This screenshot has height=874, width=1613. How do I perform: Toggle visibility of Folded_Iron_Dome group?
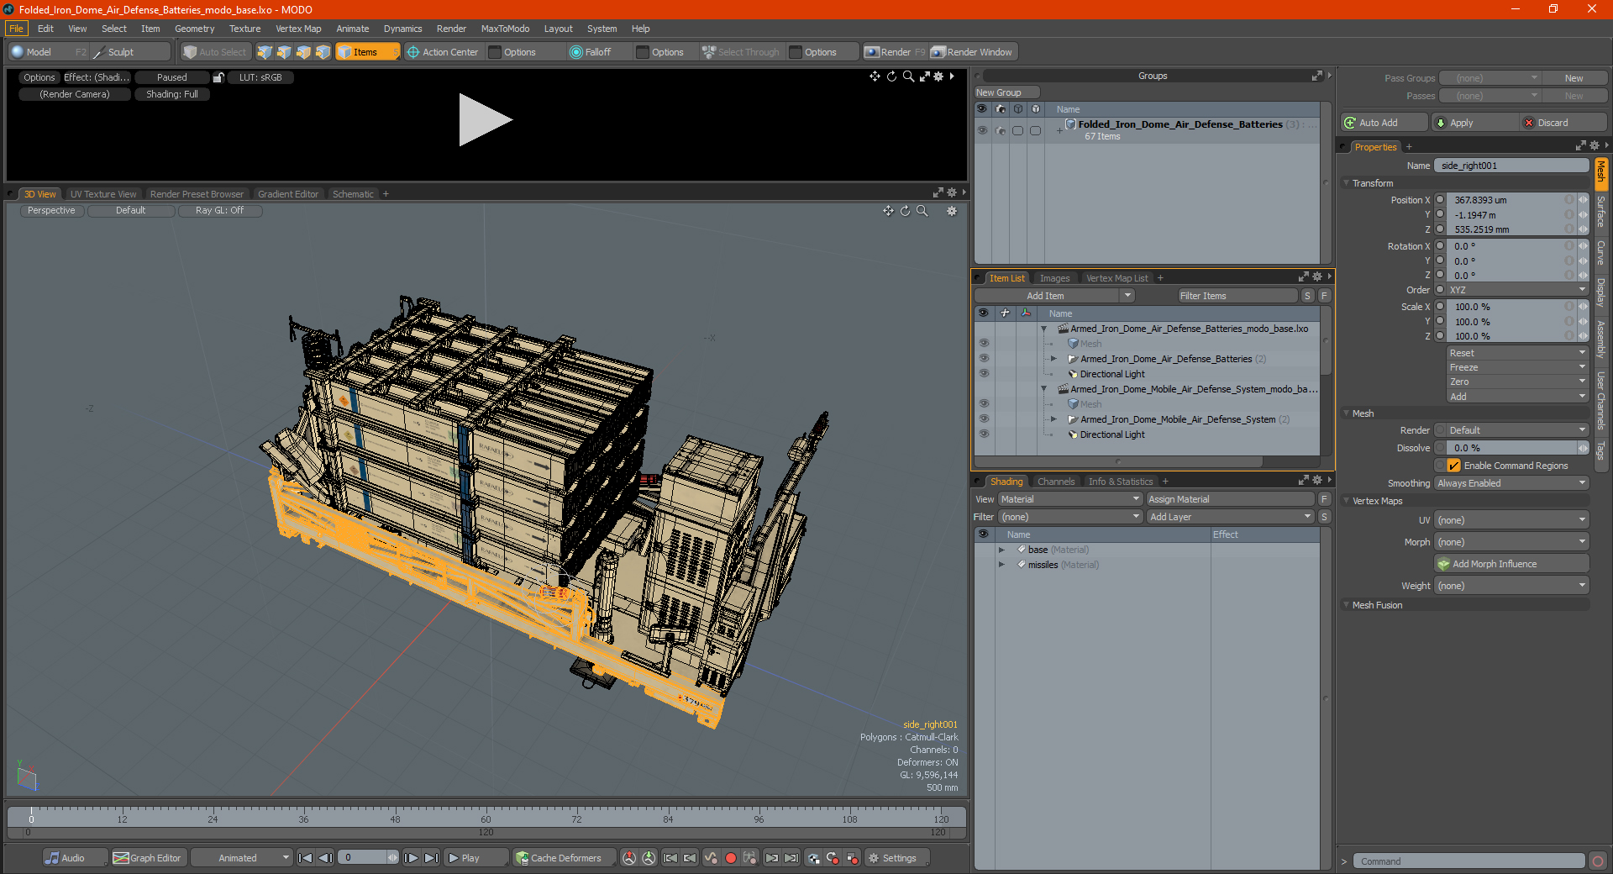[982, 130]
